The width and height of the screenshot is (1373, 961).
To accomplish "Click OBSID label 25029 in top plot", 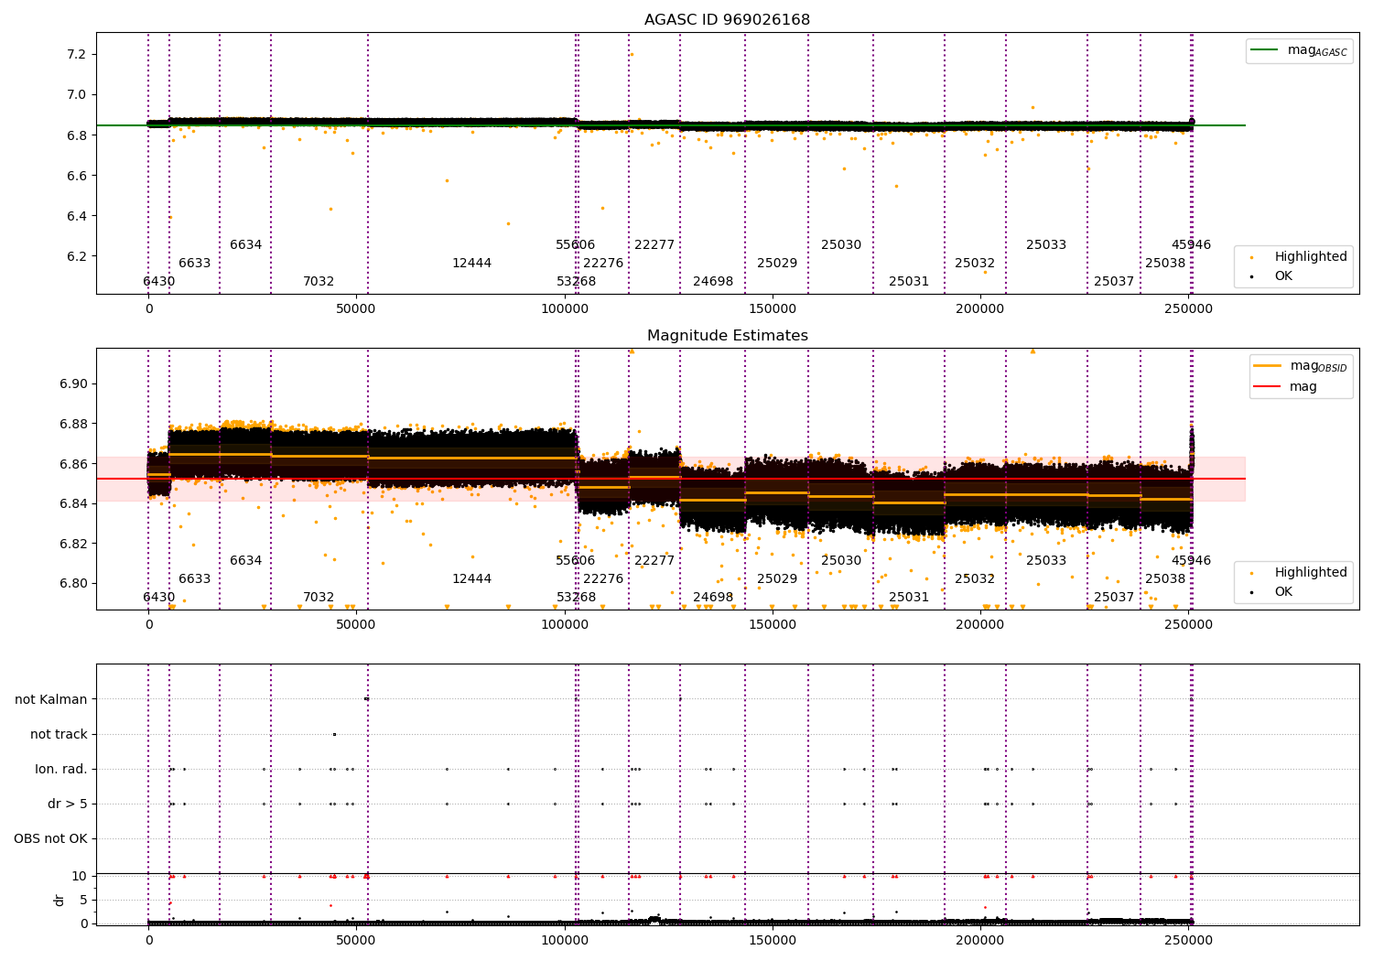I will click(x=777, y=263).
